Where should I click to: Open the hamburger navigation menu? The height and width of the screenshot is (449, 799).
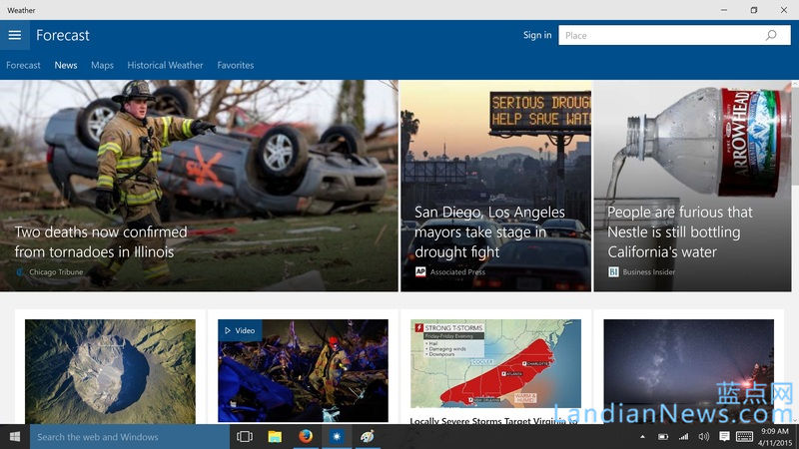pos(15,35)
